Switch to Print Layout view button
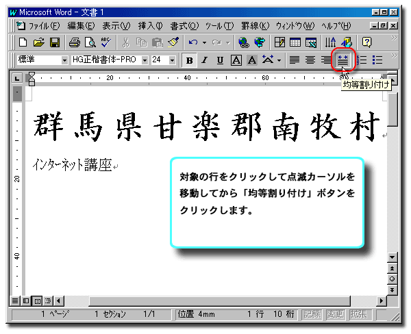The width and height of the screenshot is (411, 334). (x=37, y=300)
